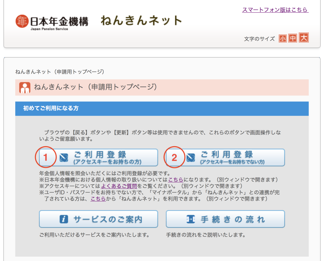Open こちら link about personal information handling

(x=176, y=180)
